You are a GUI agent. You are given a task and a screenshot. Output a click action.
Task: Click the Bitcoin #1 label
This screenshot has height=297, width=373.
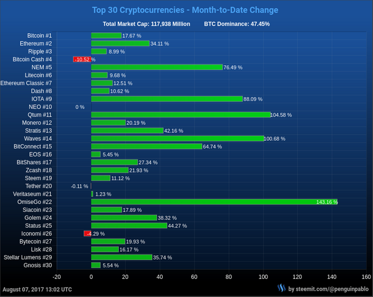tap(40, 36)
